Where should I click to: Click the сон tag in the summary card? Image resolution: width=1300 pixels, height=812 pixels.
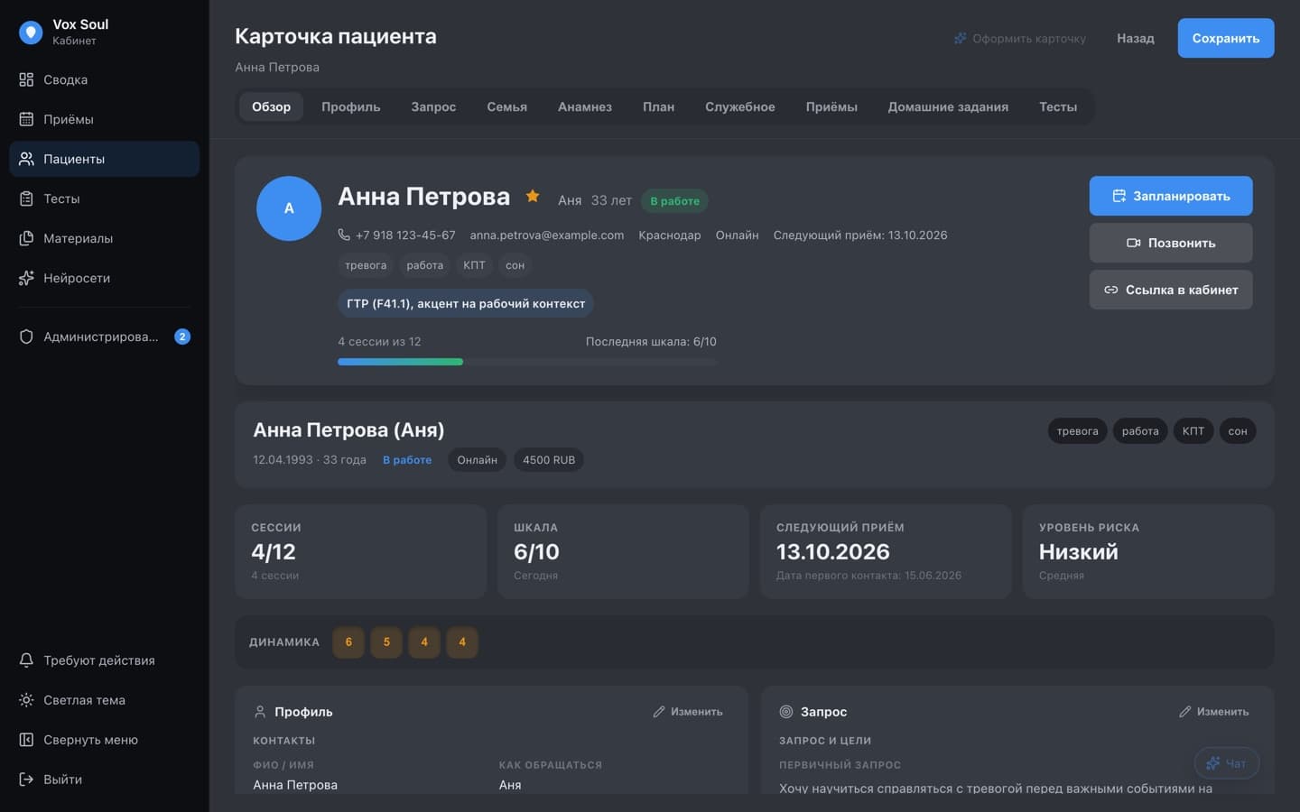(1238, 431)
